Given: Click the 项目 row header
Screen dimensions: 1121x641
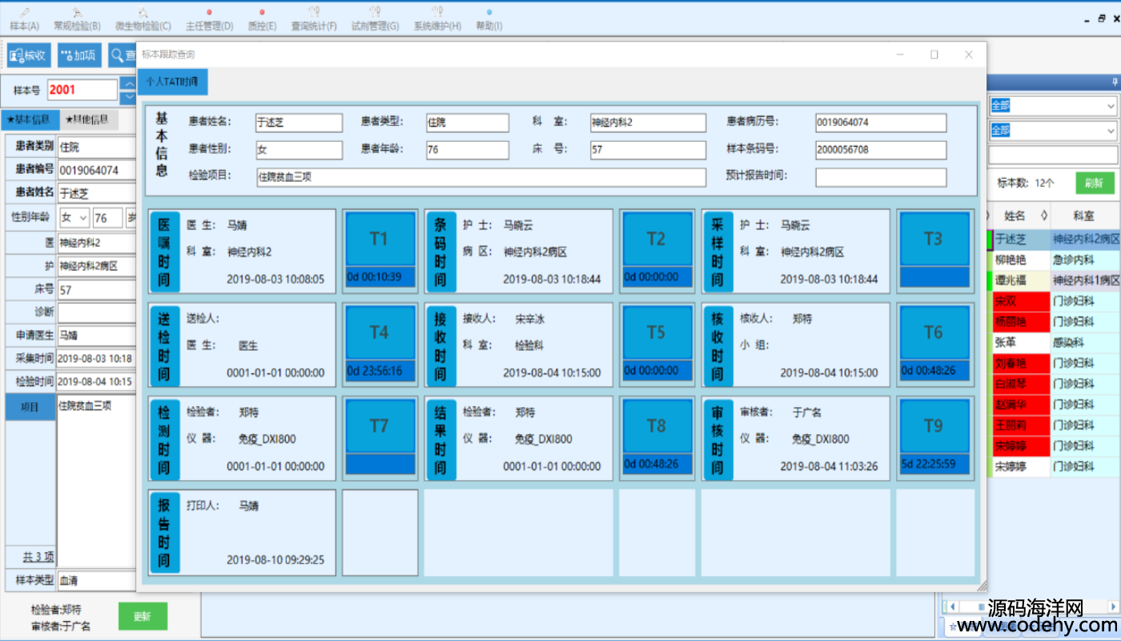Looking at the screenshot, I should 30,406.
